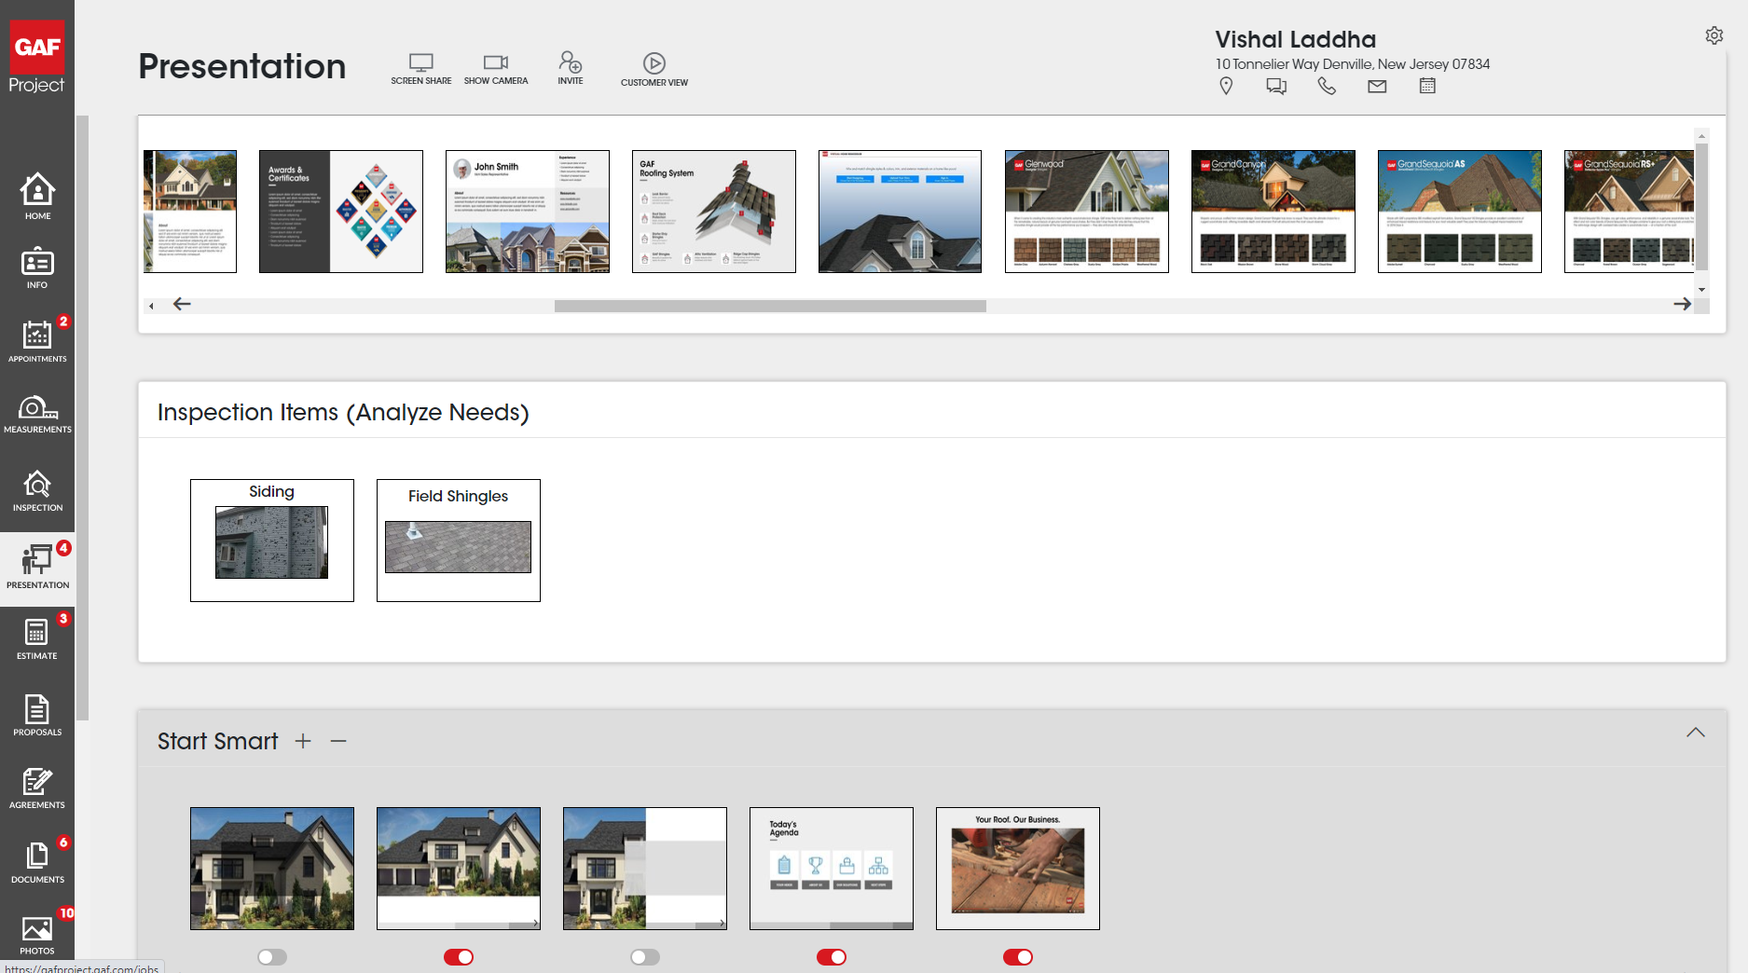
Task: Open Glenwood shingles slide
Action: click(1087, 212)
